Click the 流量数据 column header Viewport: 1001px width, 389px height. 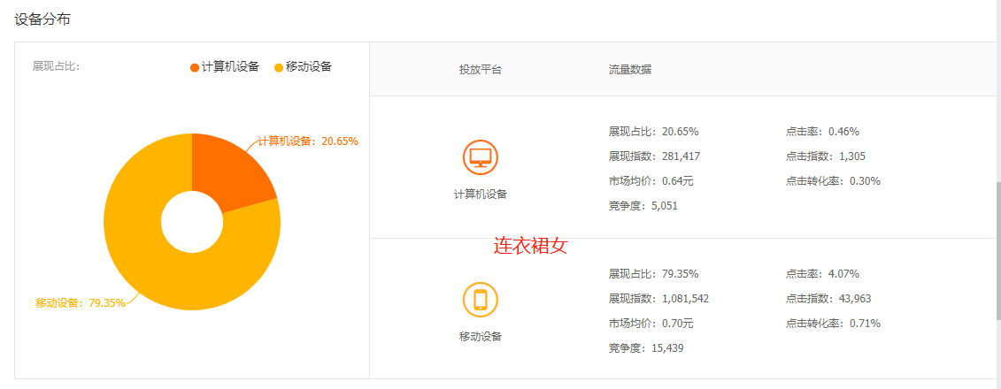click(x=630, y=70)
